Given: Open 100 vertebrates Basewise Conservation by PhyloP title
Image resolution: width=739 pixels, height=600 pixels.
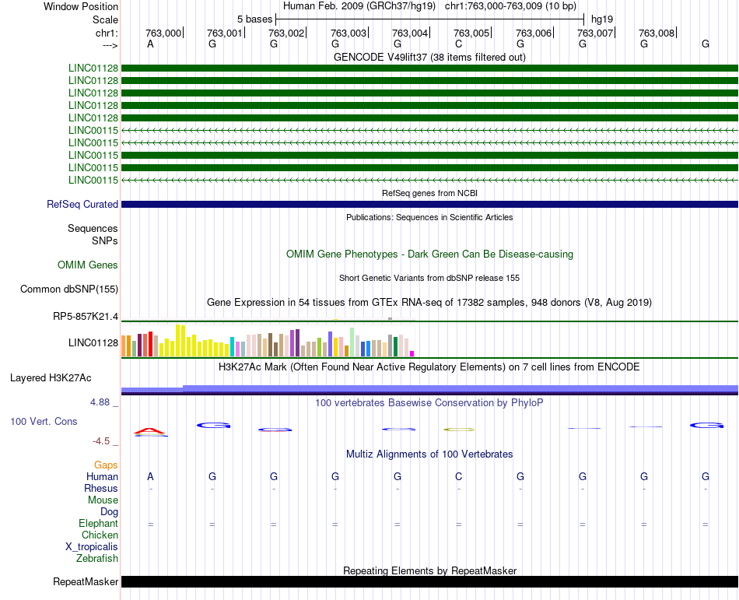Looking at the screenshot, I should pyautogui.click(x=429, y=403).
